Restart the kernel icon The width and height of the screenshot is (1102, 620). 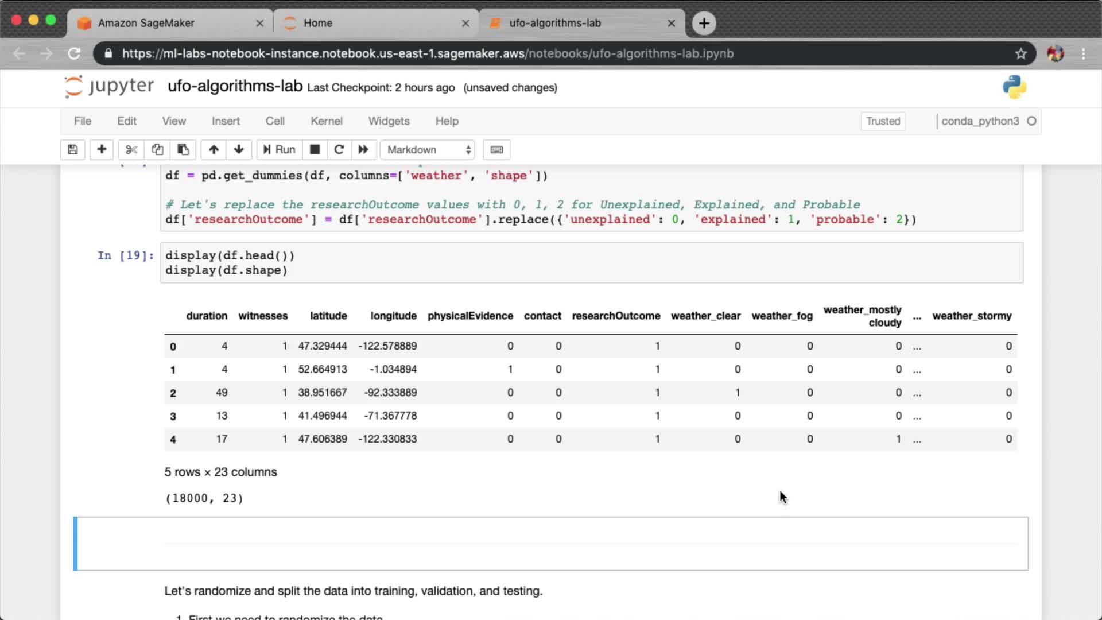point(339,150)
